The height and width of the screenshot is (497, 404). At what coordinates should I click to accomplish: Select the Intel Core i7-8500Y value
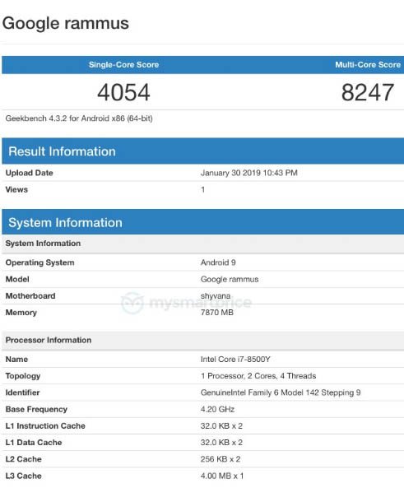pos(235,360)
